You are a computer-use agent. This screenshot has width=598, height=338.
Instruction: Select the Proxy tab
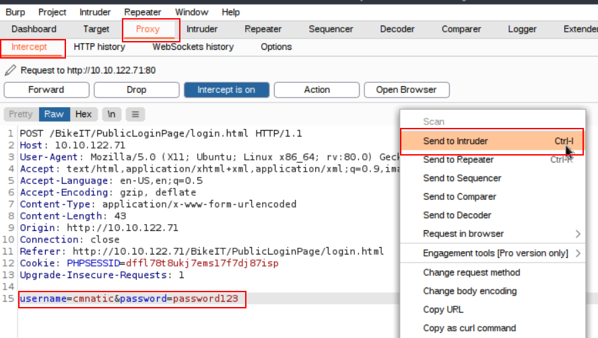[x=148, y=29]
